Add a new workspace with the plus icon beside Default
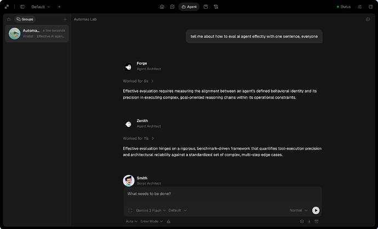This screenshot has height=229, width=378. [x=59, y=7]
